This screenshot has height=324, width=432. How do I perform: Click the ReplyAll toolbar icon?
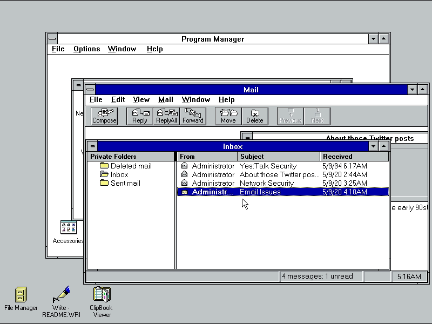coord(166,116)
